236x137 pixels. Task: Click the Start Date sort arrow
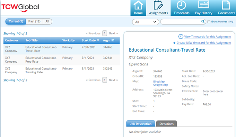point(98,40)
